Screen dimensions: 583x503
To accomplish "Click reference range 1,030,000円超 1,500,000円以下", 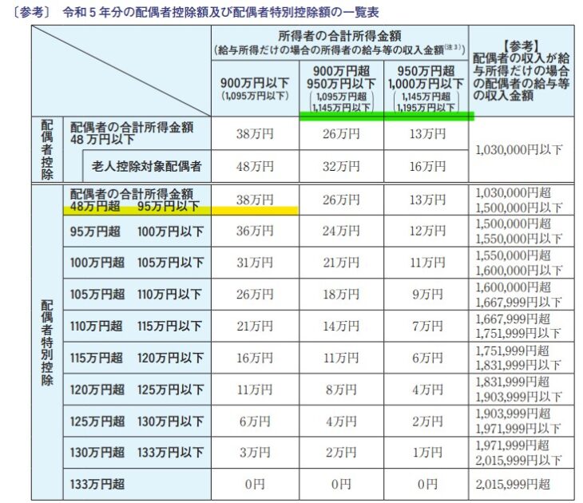I will [519, 200].
